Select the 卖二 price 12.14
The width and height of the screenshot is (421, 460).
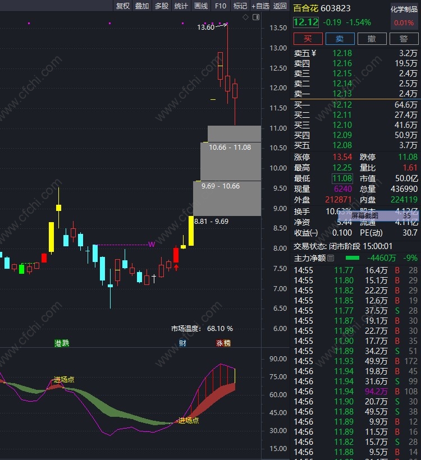[342, 84]
